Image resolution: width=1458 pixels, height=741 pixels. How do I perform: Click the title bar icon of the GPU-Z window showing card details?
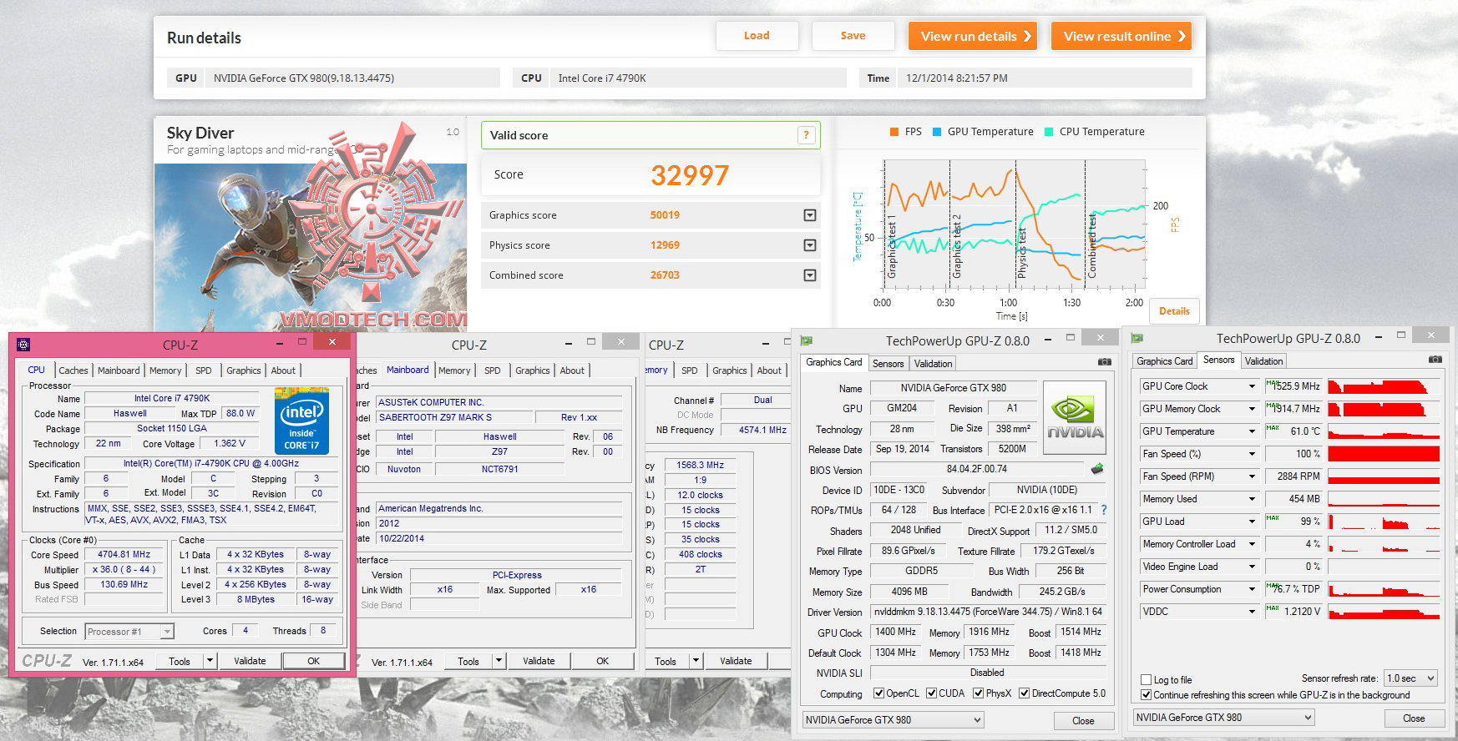[x=807, y=340]
